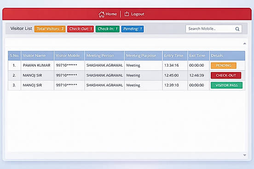Click entry time 12:39:10
This screenshot has height=169, width=254.
pos(171,85)
